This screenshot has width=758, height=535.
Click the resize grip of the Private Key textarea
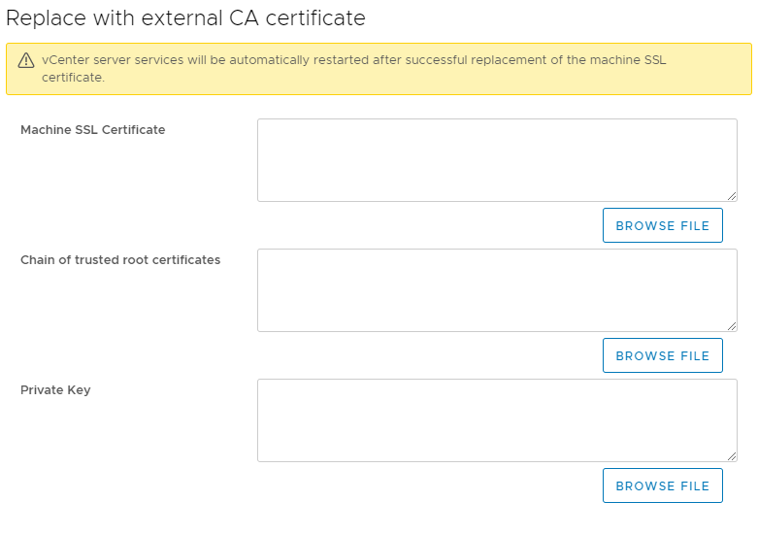click(732, 456)
